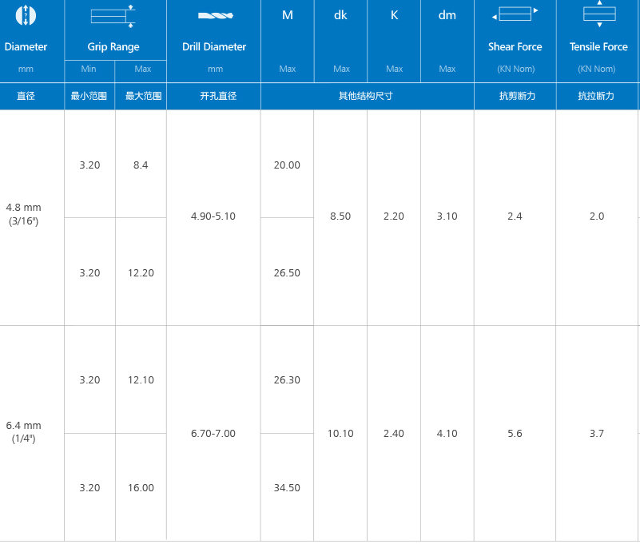The height and width of the screenshot is (544, 640).
Task: Select the dk column header
Action: click(340, 15)
